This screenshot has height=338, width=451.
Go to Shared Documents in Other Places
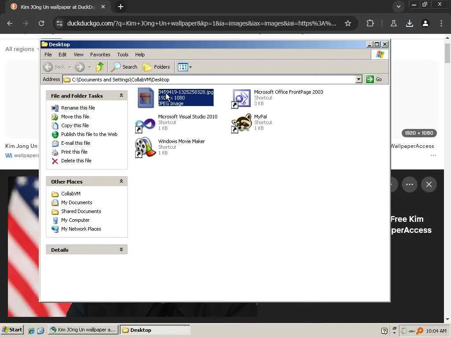[x=81, y=211]
